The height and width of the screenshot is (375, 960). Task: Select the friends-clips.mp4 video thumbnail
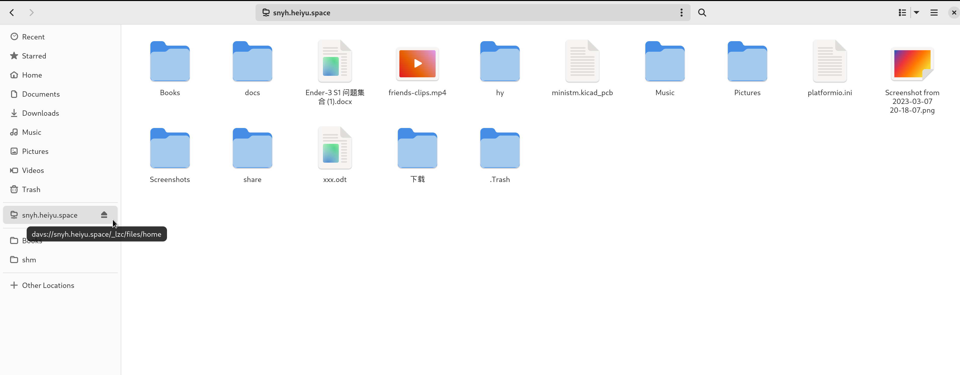(x=418, y=64)
